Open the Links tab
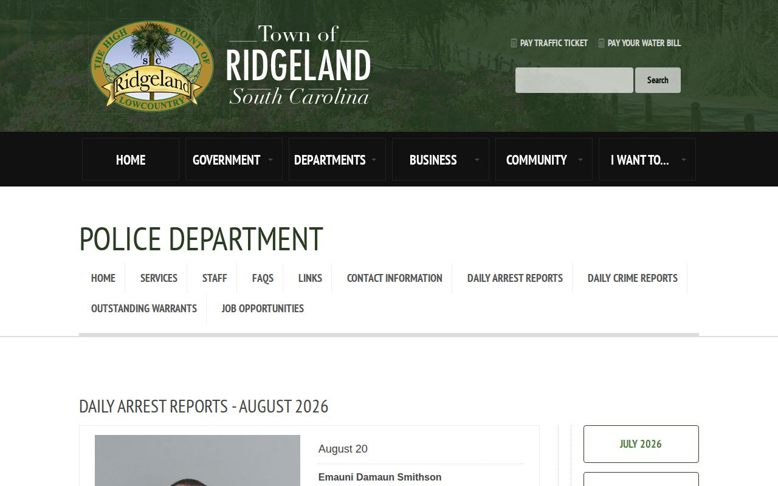 tap(310, 278)
